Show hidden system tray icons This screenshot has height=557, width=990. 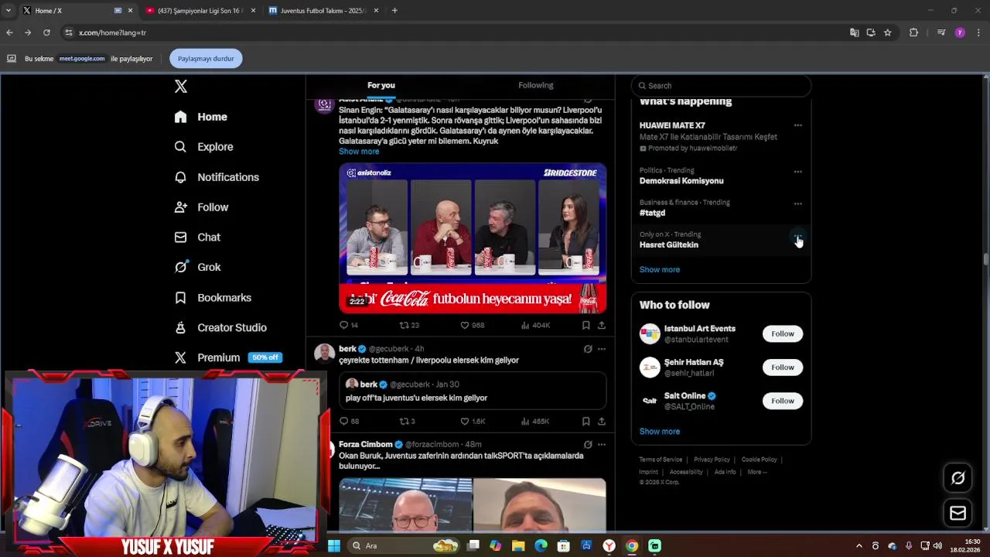pos(859,546)
